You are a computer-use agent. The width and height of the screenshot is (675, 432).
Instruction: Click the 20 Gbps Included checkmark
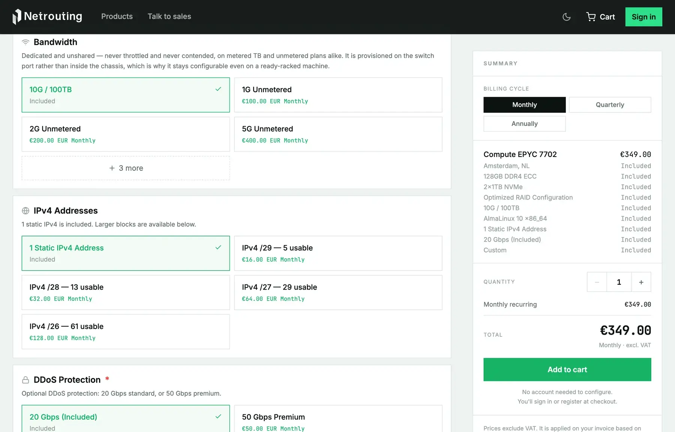coord(218,417)
